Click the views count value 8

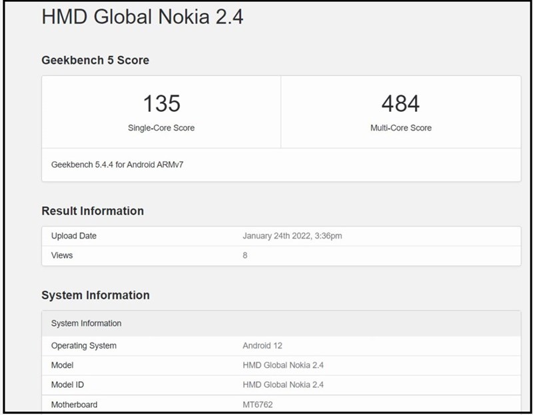coord(245,255)
